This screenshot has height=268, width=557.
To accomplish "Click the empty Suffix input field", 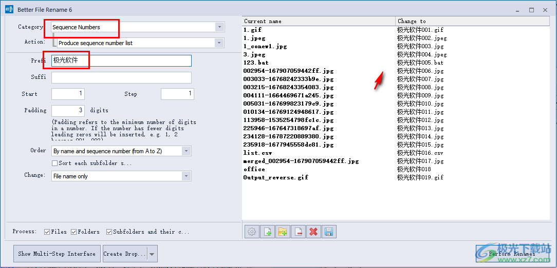I will (121, 77).
